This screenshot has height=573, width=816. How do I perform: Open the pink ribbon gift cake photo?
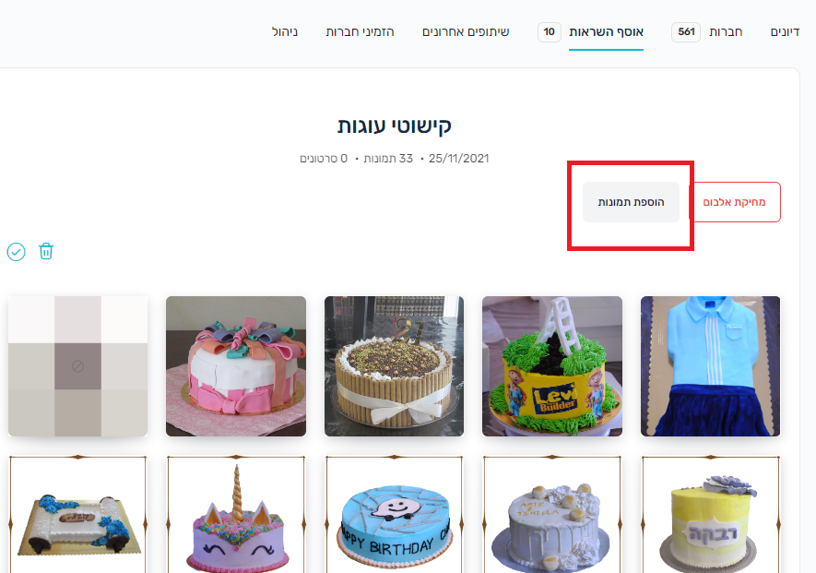click(x=236, y=366)
